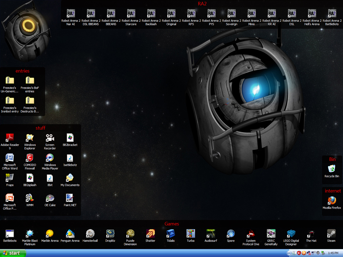Screen dimensions: 343x257
Task: Open Freeziez's BoF entries zip folder
Action: point(30,81)
